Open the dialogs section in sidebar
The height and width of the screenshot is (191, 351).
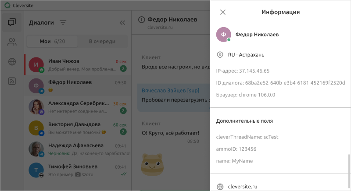pos(12,22)
